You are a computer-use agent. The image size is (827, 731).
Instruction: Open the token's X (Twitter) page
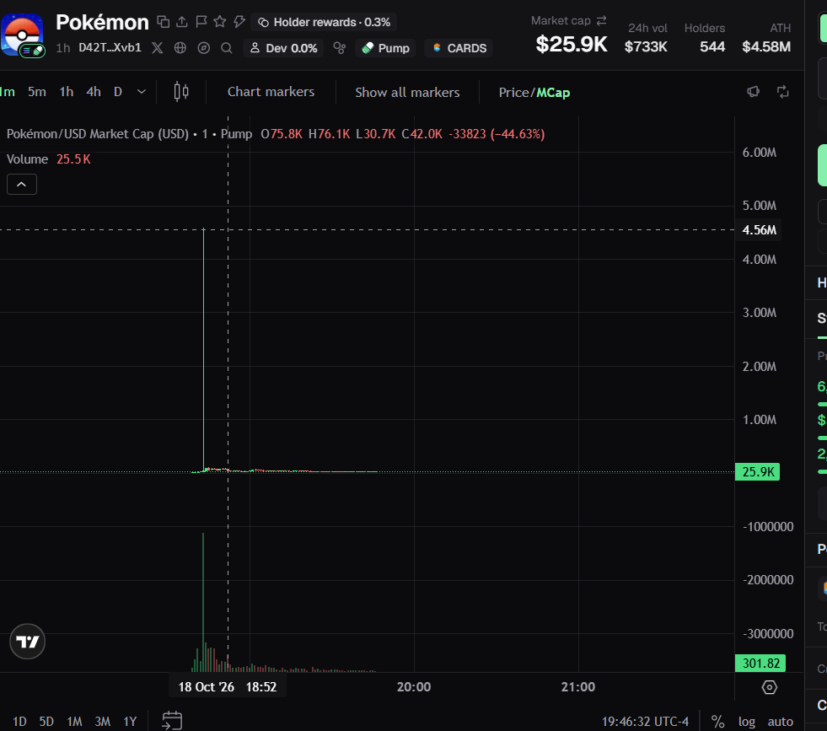pyautogui.click(x=157, y=48)
